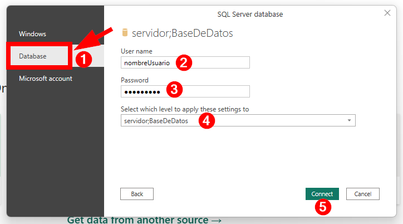Click 'Get data from another source' link
Image resolution: width=403 pixels, height=224 pixels.
pos(144,220)
